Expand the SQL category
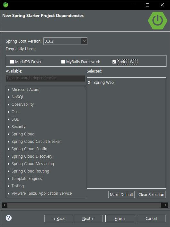This screenshot has width=170, height=227. click(x=8, y=119)
